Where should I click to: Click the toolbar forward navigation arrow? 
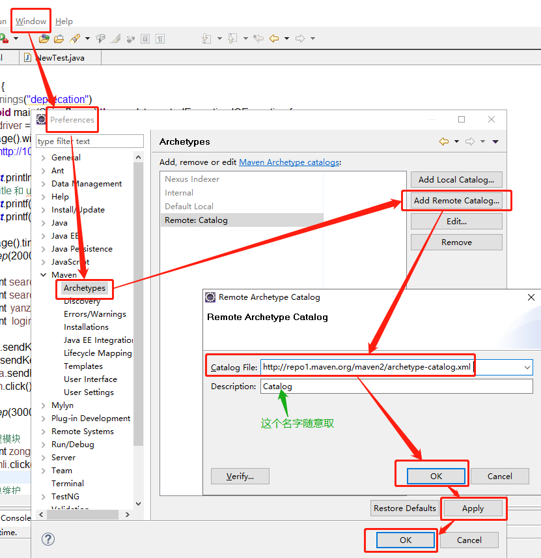(x=300, y=38)
